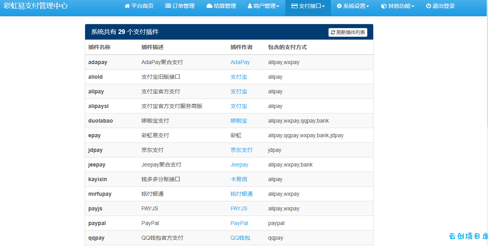488x246 pixels.
Task: Click the list icon beside 订单管理
Action: [x=168, y=6]
